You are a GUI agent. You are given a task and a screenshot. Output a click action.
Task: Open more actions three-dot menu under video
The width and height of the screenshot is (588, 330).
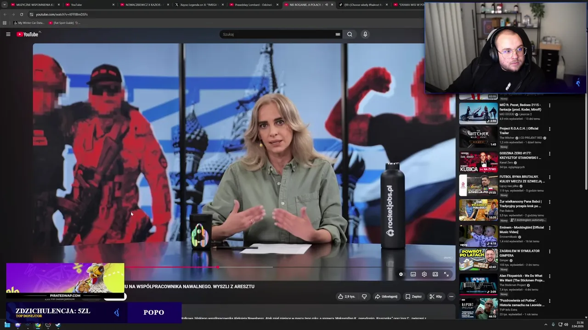point(451,297)
